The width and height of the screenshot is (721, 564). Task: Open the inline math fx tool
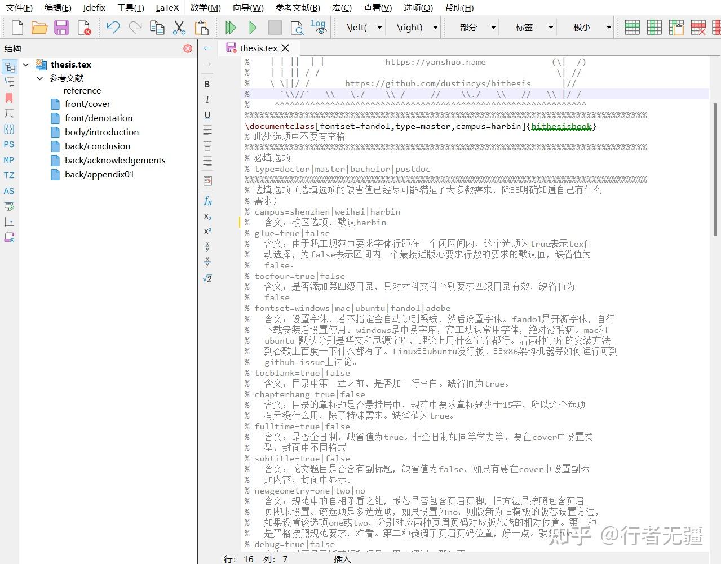[x=207, y=201]
